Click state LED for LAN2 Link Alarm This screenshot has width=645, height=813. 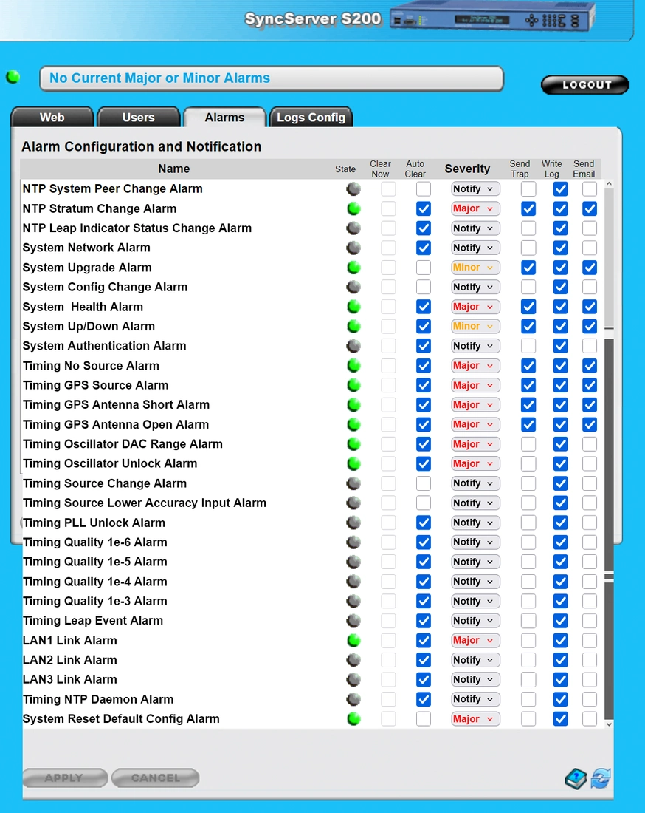(x=353, y=660)
